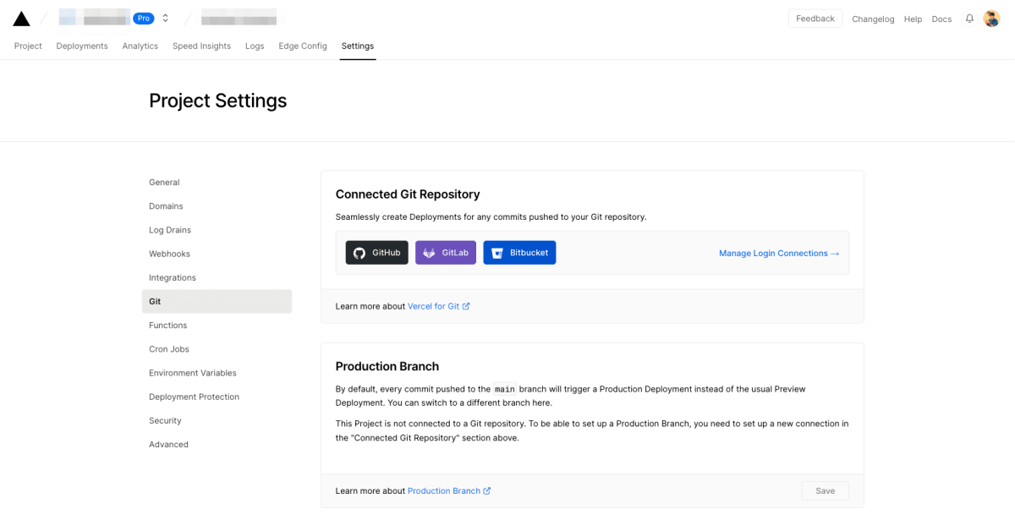Click the Vercel triangle logo
This screenshot has height=520, width=1015.
21,19
